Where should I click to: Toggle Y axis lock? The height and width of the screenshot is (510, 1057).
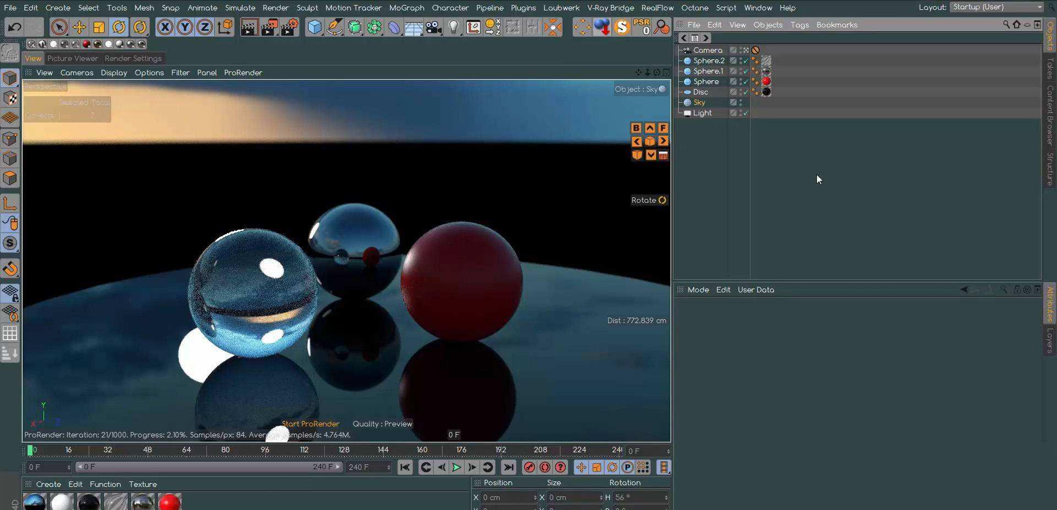(x=185, y=27)
